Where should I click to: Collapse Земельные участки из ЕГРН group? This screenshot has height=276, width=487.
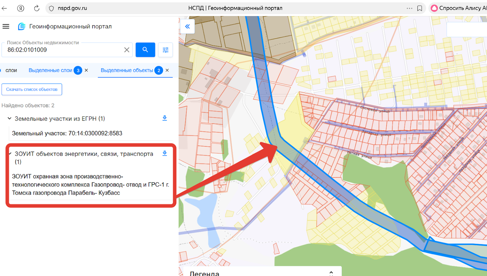[9, 119]
